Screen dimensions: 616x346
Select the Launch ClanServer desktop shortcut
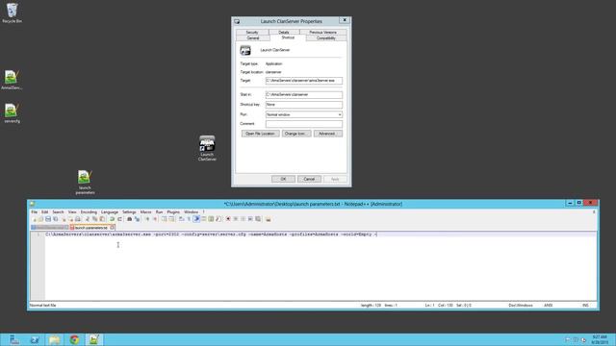click(207, 148)
